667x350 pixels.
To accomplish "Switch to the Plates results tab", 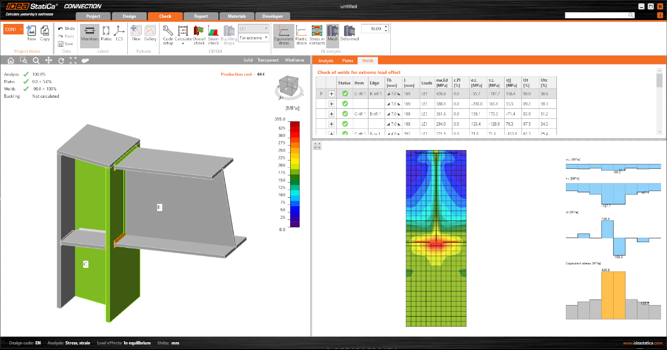I will point(348,61).
